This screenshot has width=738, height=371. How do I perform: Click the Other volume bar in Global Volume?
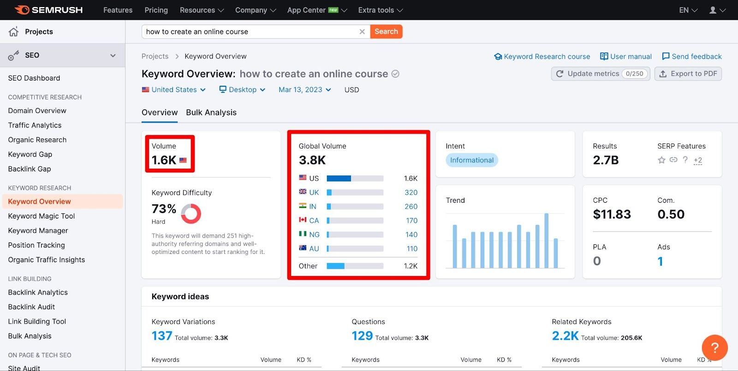(355, 266)
